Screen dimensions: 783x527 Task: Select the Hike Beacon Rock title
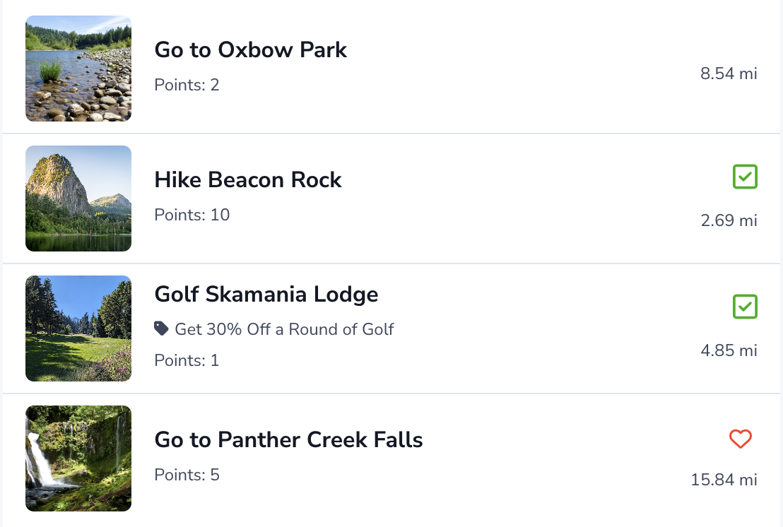point(248,179)
